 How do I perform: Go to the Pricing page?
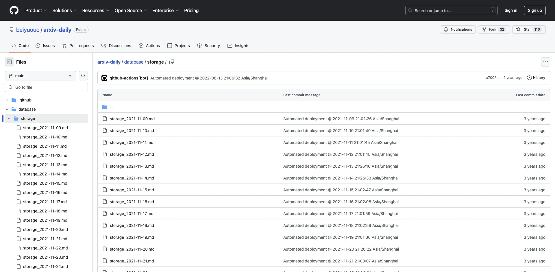pos(191,10)
